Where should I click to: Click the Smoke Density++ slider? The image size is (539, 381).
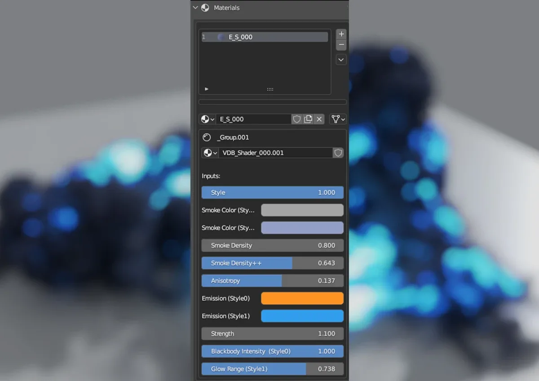point(273,263)
